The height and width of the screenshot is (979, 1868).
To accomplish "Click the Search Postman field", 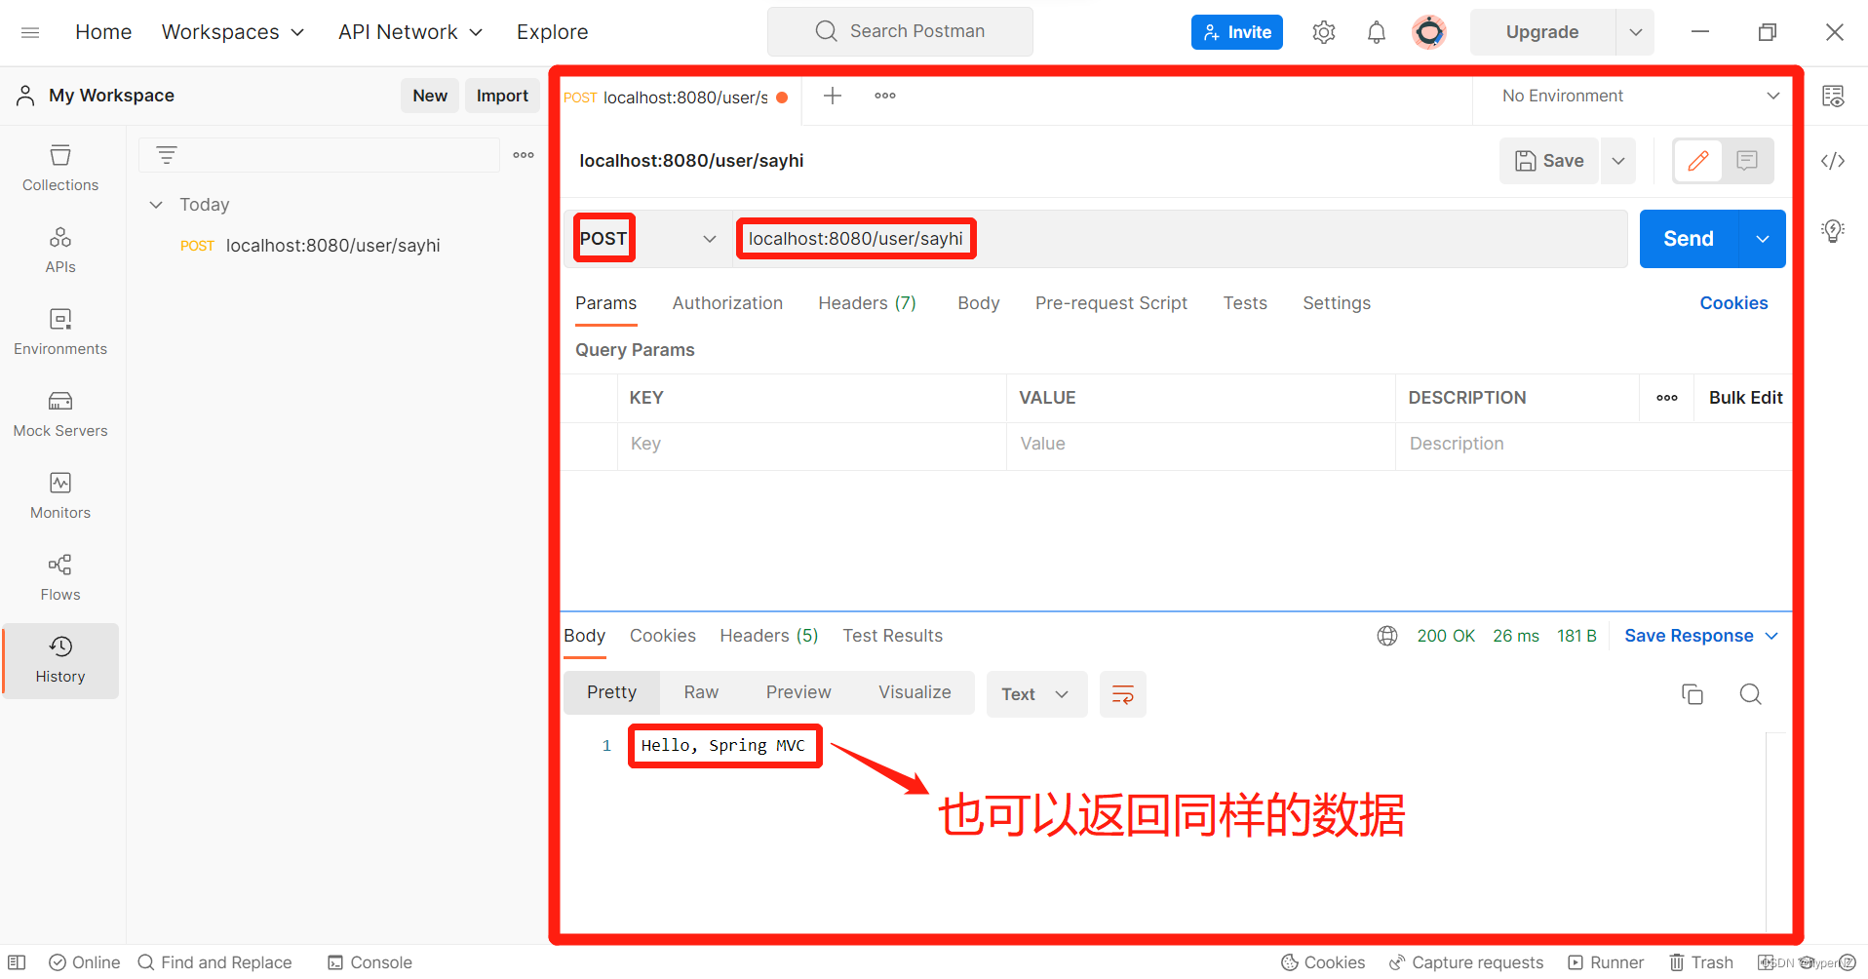I will [x=900, y=32].
